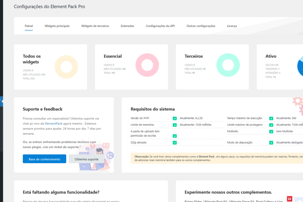Click the pink gears icon above Requisitos do sistema
Image resolution: width=303 pixels, height=202 pixels.
point(297,101)
